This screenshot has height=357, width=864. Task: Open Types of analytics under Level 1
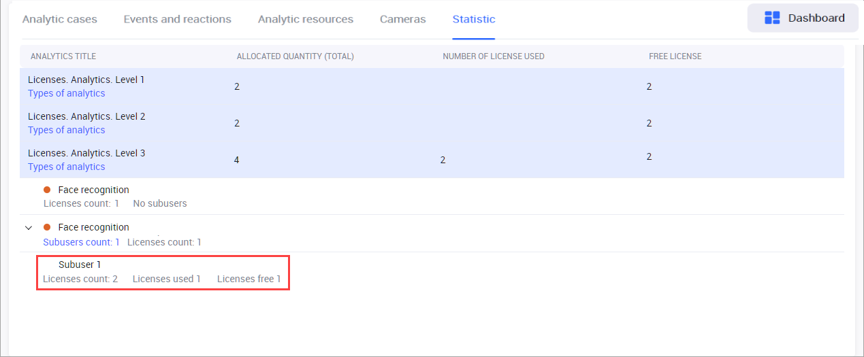[x=67, y=93]
